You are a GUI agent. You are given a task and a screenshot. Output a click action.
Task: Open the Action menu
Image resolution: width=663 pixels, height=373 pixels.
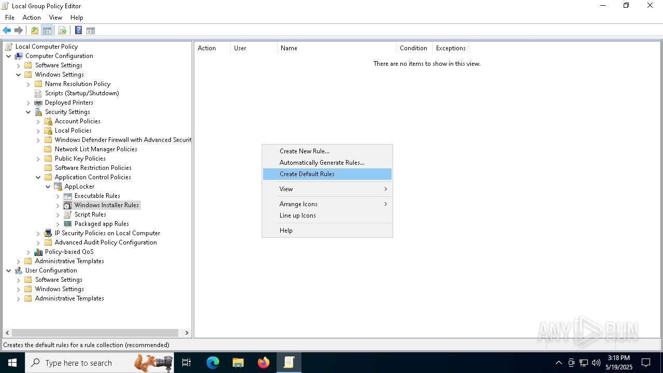coord(32,18)
